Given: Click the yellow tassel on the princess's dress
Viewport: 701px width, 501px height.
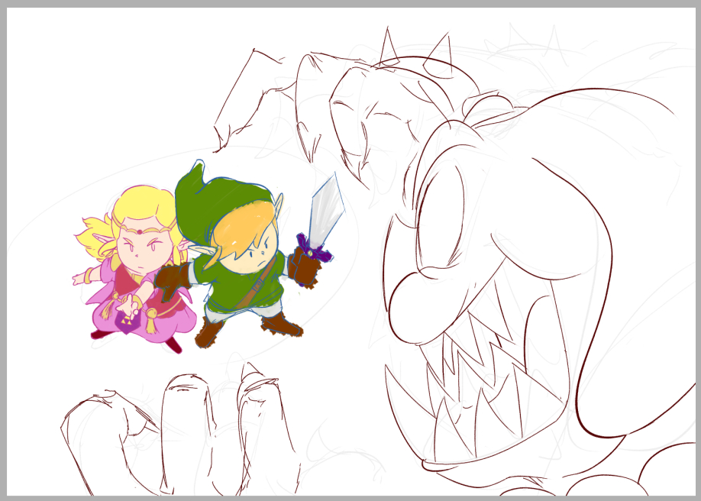Looking at the screenshot, I should pos(153,322).
